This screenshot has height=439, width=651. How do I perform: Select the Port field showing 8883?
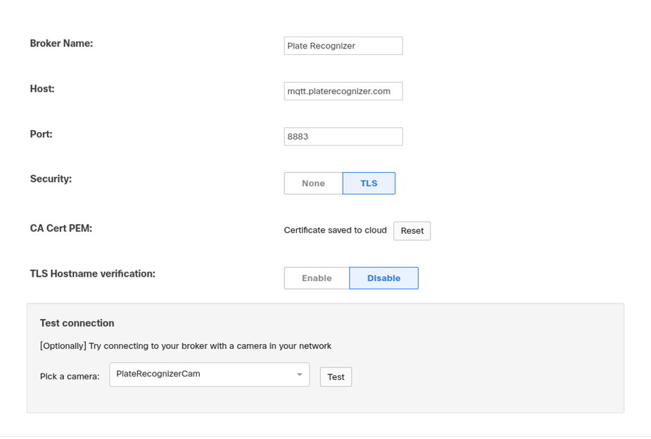343,136
